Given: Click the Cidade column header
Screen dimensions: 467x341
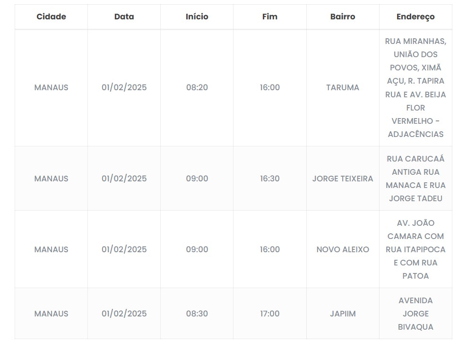Looking at the screenshot, I should click(51, 17).
